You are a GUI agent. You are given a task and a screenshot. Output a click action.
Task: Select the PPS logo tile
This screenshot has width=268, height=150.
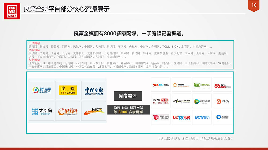coord(222,101)
